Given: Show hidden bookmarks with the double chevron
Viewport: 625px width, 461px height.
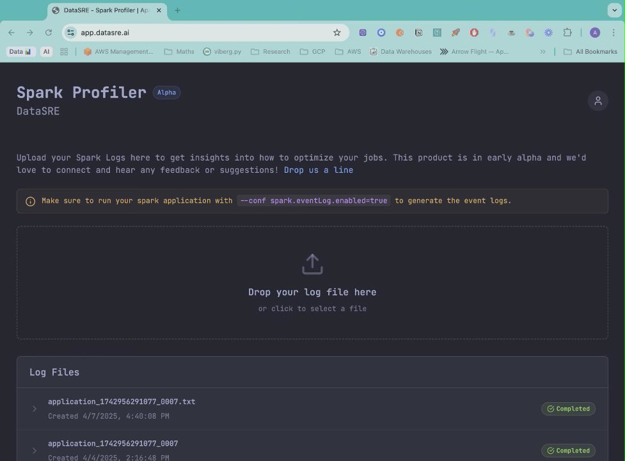Looking at the screenshot, I should [542, 51].
